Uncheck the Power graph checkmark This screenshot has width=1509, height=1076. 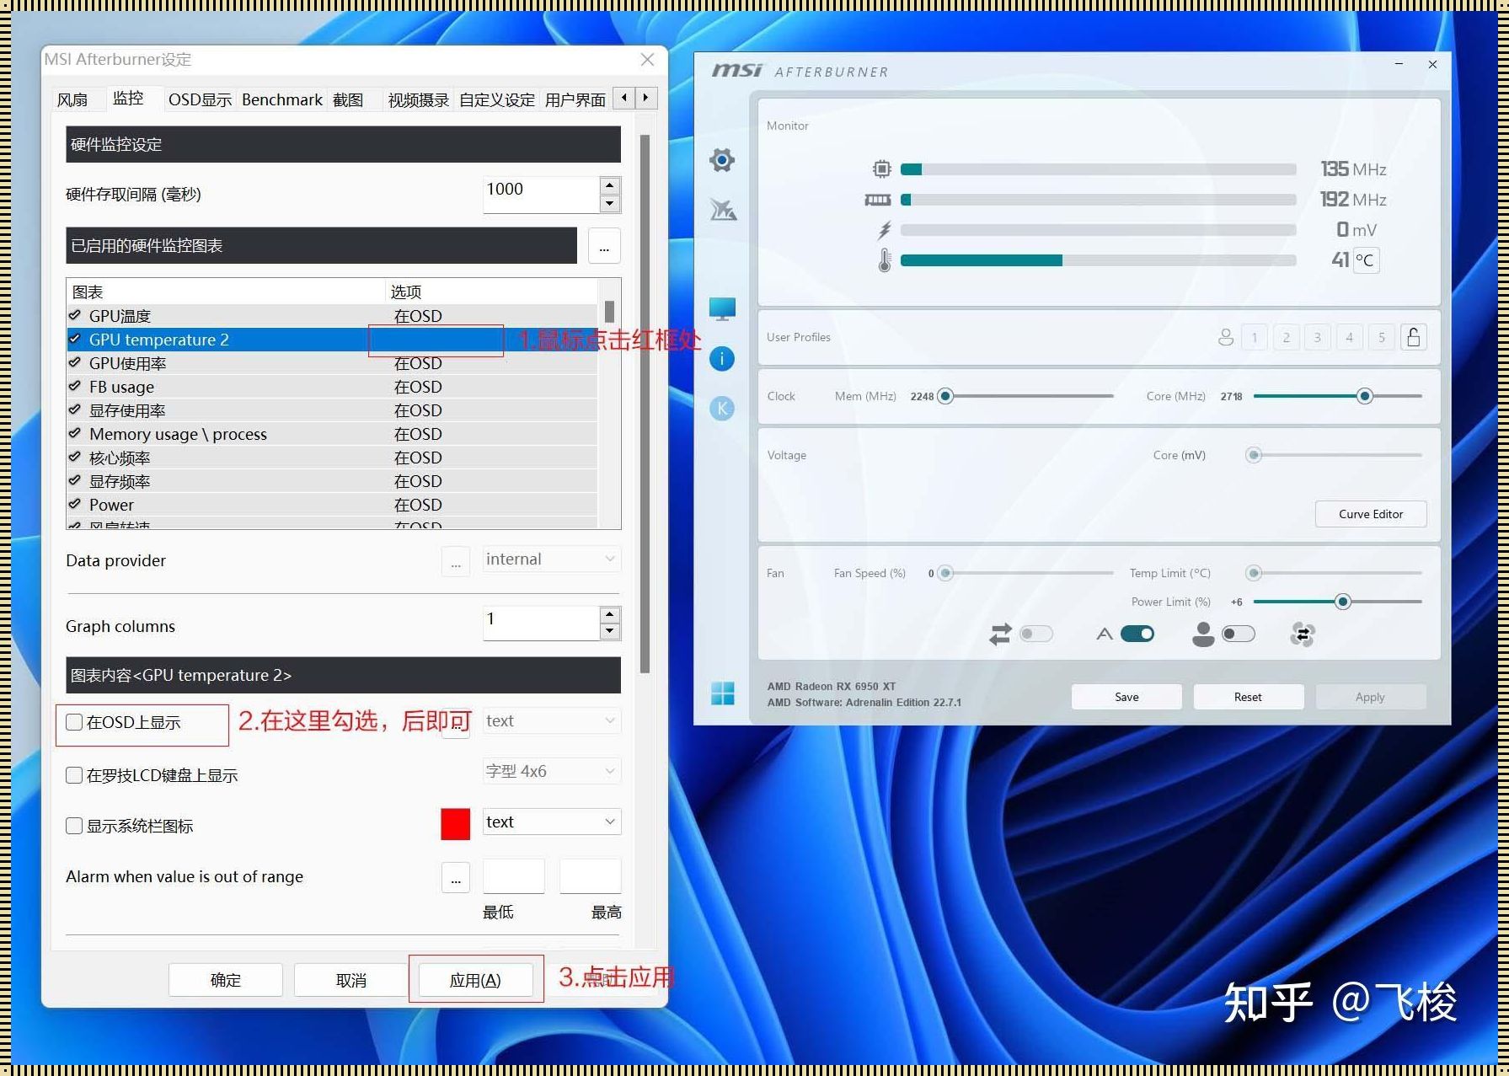click(x=75, y=504)
